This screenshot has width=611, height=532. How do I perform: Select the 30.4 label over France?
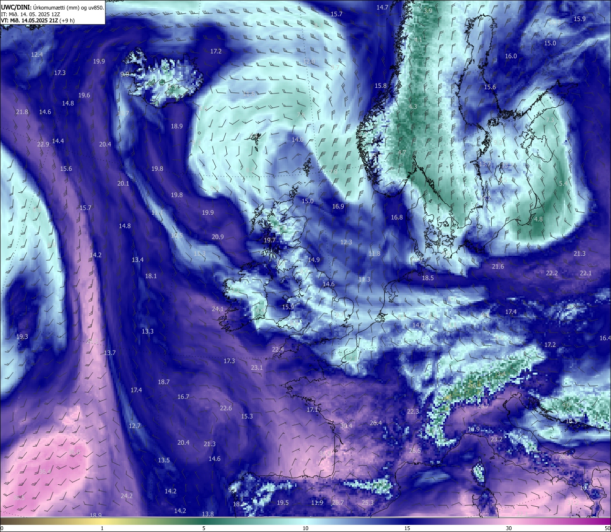click(347, 426)
